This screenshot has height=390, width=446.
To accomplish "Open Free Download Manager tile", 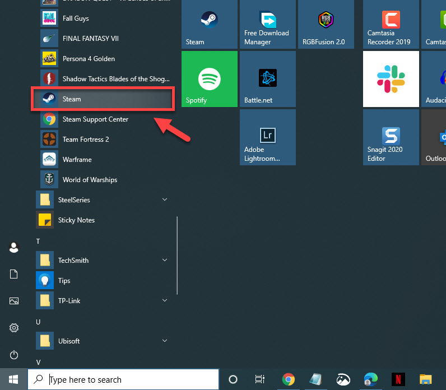I will pos(268,24).
